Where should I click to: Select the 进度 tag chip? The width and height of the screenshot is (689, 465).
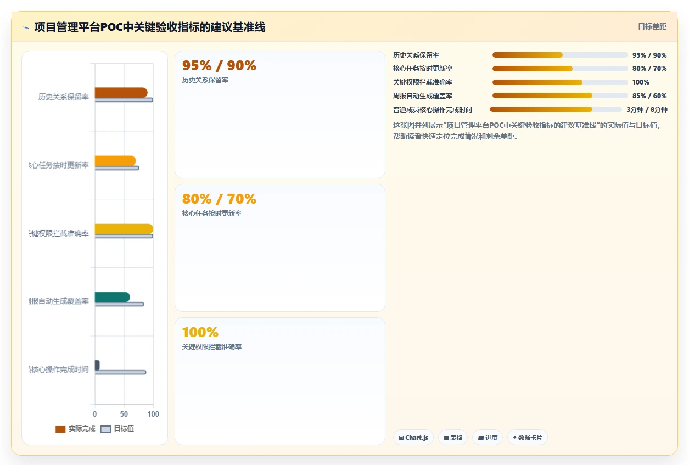(488, 438)
